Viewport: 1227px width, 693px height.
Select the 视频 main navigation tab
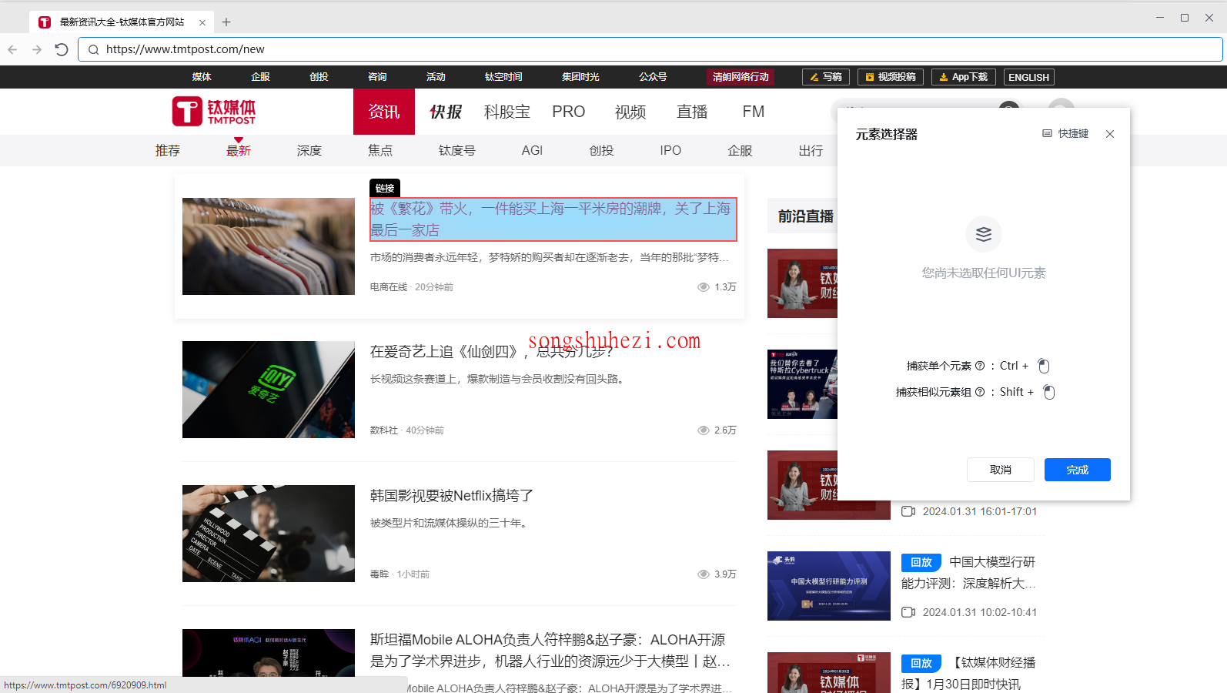pyautogui.click(x=630, y=112)
